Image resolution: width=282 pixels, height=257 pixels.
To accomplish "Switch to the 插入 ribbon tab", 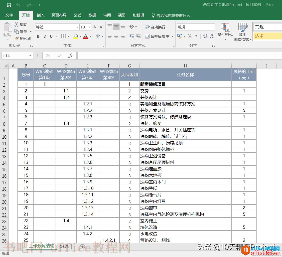I will pyautogui.click(x=40, y=15).
